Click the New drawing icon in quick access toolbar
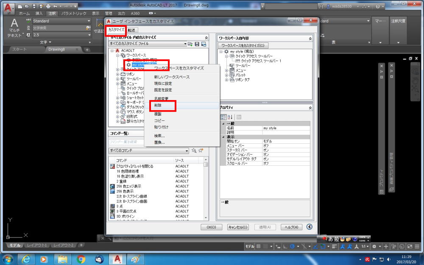This screenshot has width=424, height=265. [x=20, y=6]
